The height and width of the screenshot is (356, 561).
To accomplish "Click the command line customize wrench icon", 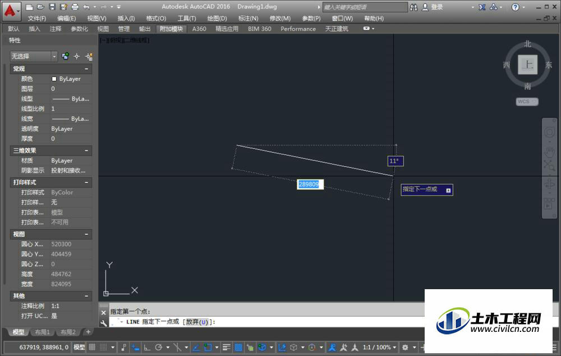I will 103,323.
